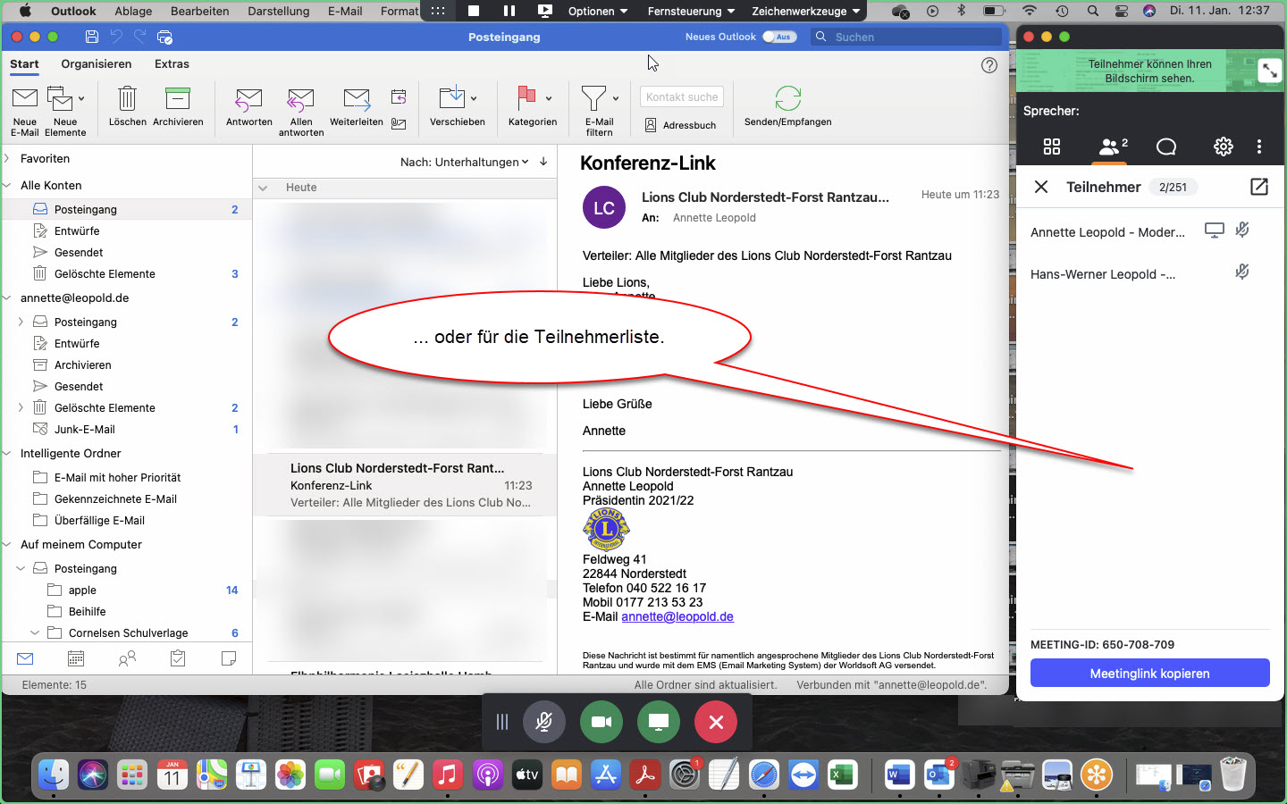This screenshot has width=1287, height=804.
Task: Toggle microphone mute in meeting toolbar
Action: pos(544,722)
